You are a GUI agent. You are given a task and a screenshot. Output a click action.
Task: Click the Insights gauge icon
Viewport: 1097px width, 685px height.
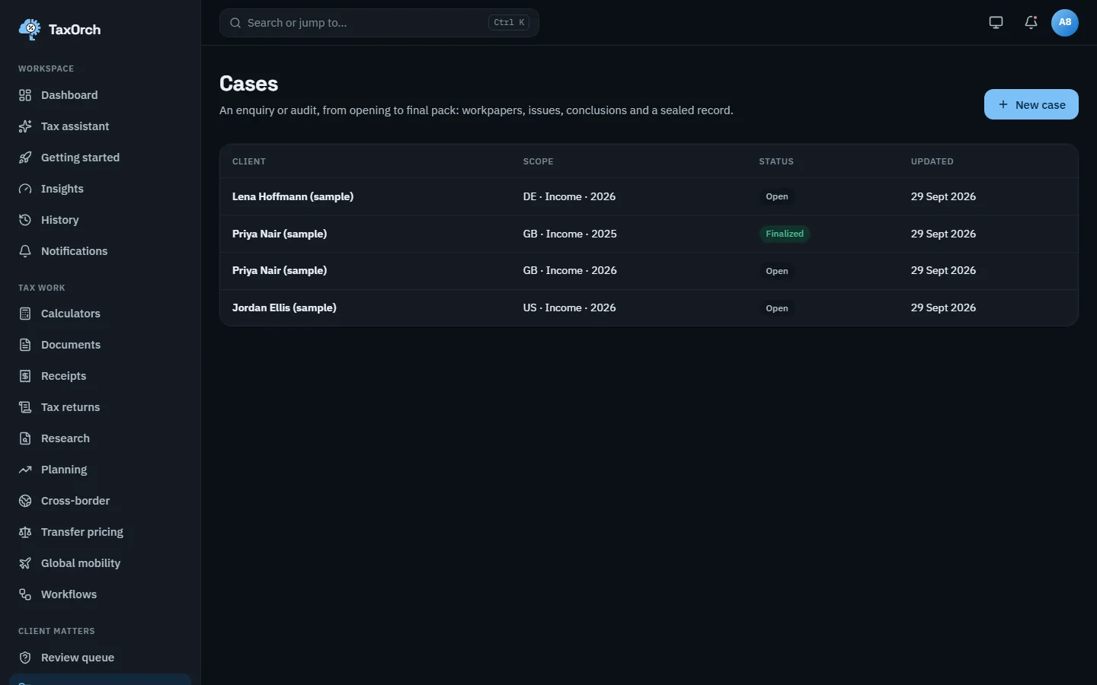(x=25, y=189)
